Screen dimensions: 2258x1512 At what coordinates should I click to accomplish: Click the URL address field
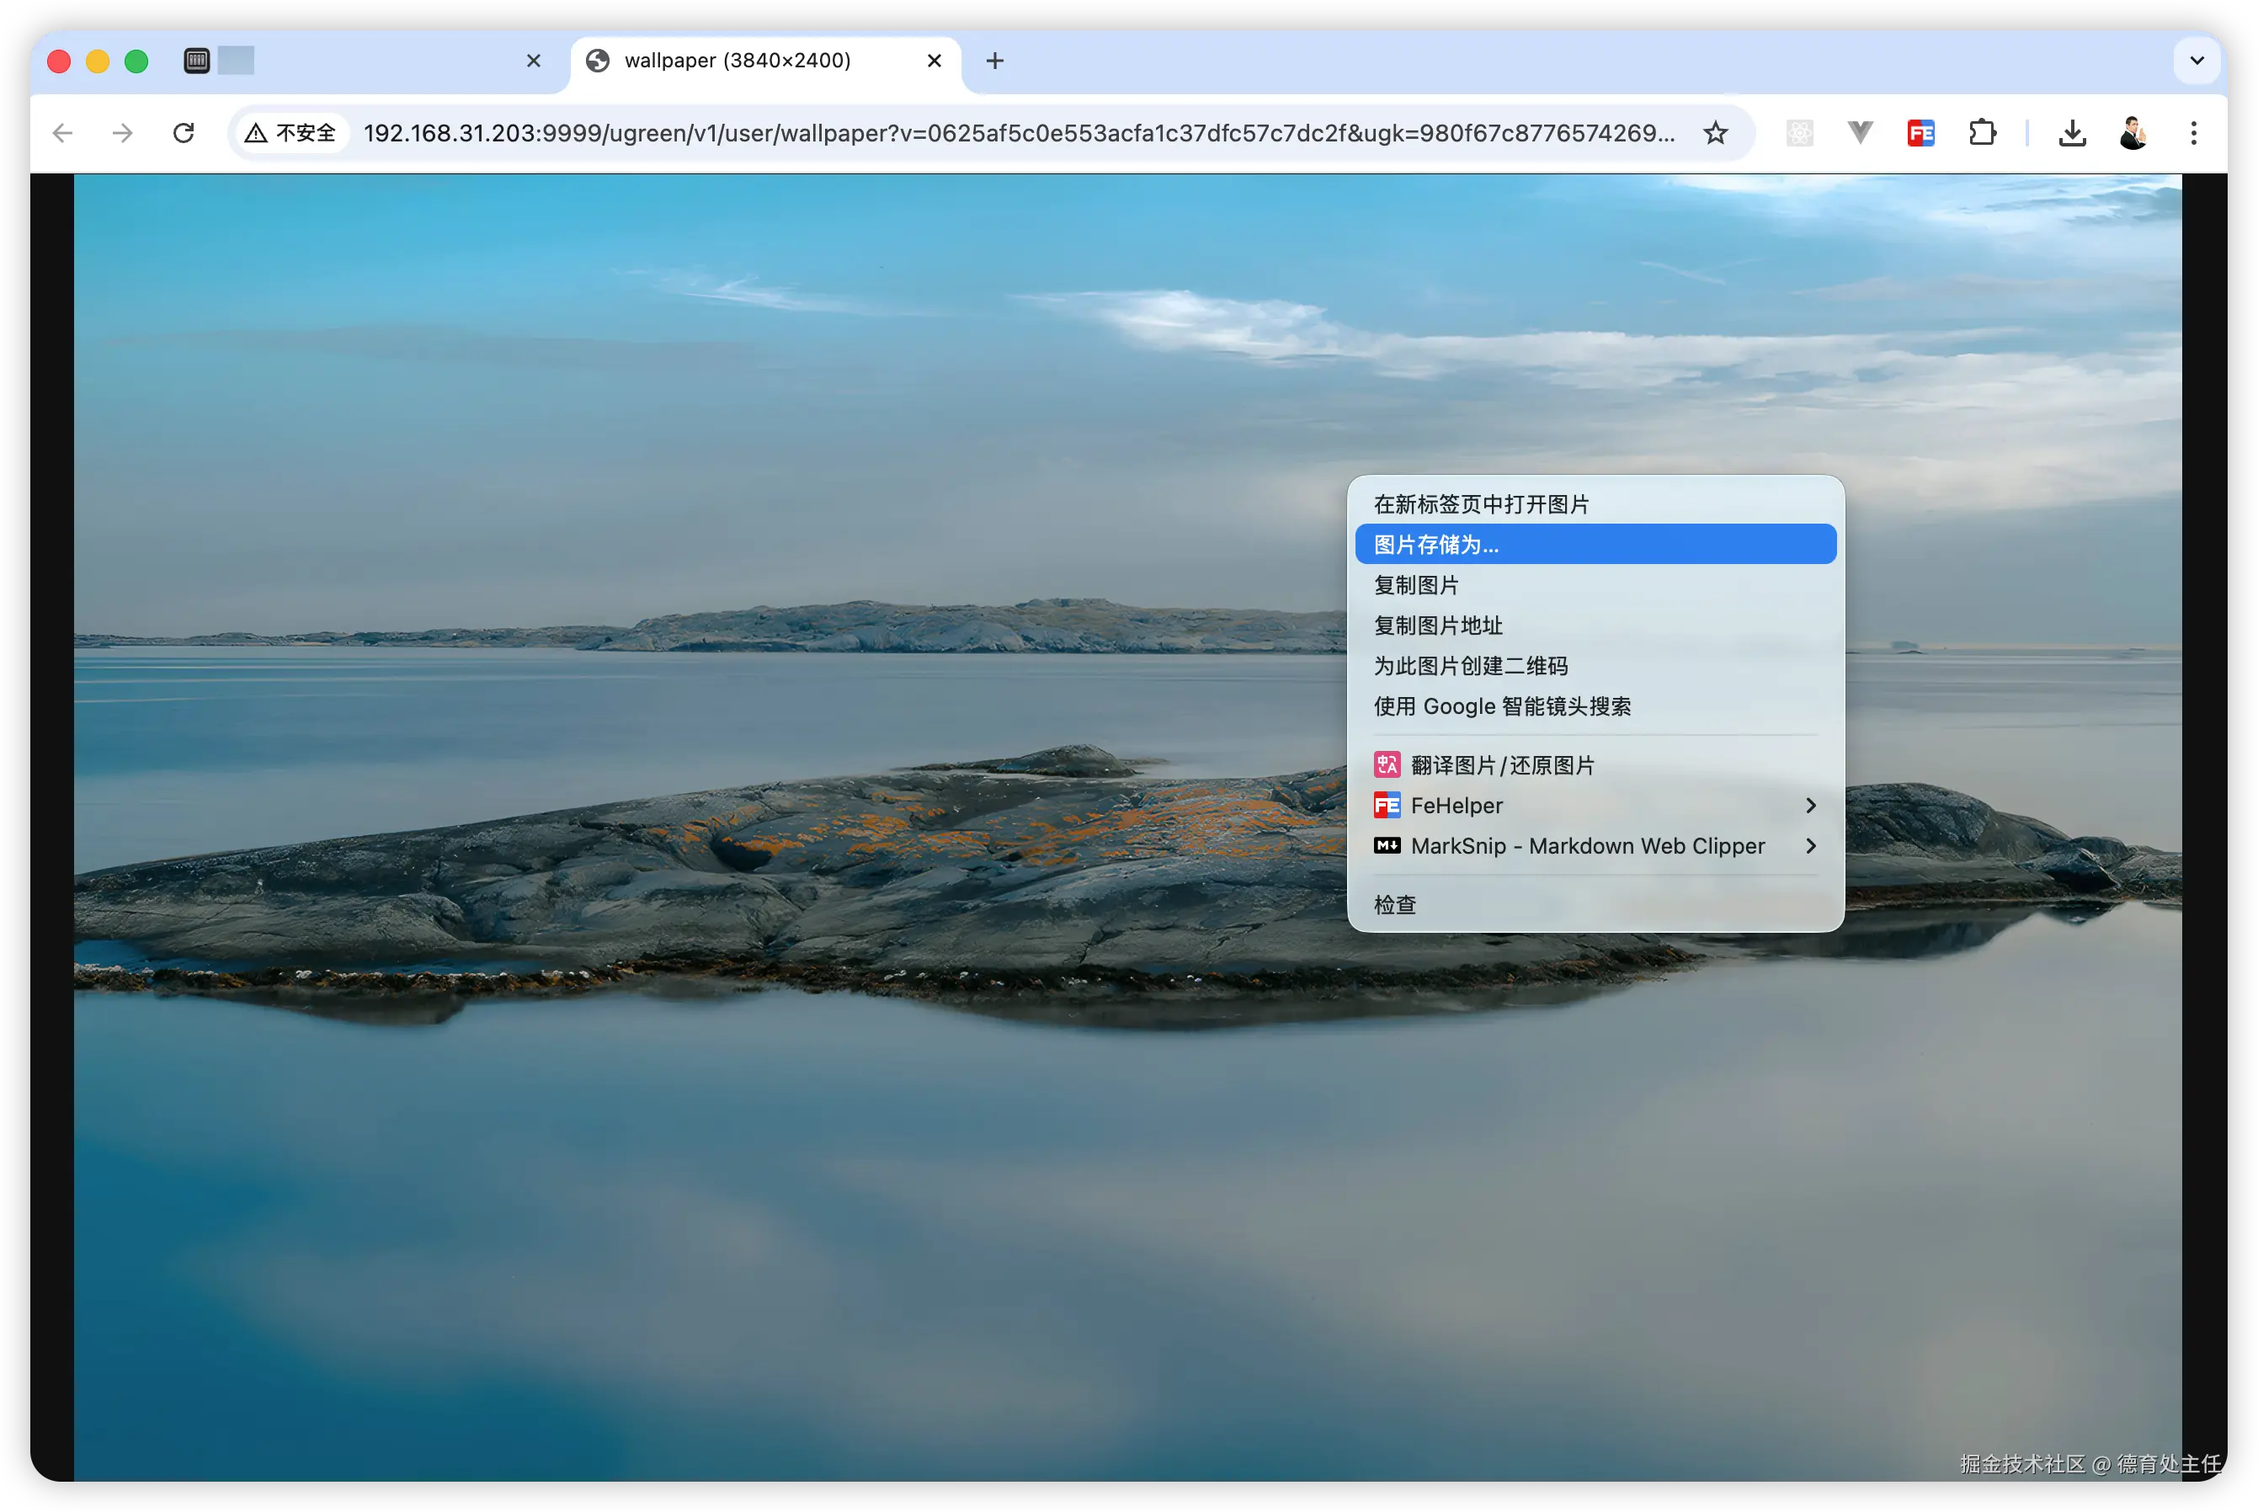point(1017,133)
